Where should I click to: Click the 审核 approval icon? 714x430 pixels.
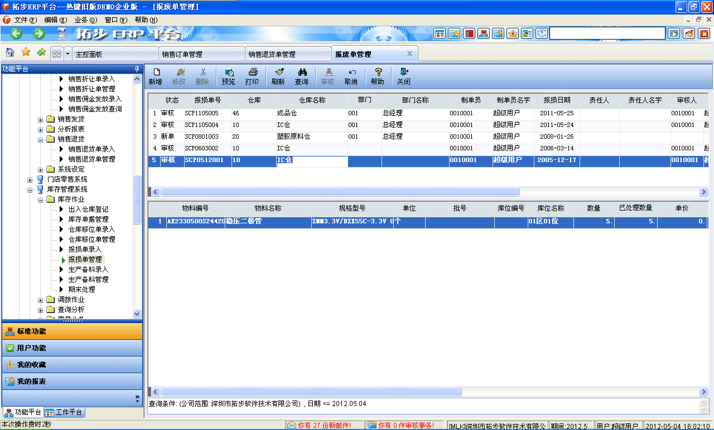[328, 76]
